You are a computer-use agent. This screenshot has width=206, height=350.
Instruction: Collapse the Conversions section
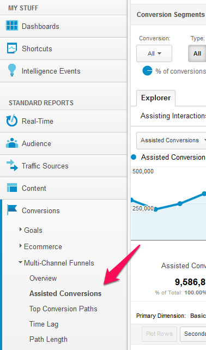[41, 210]
